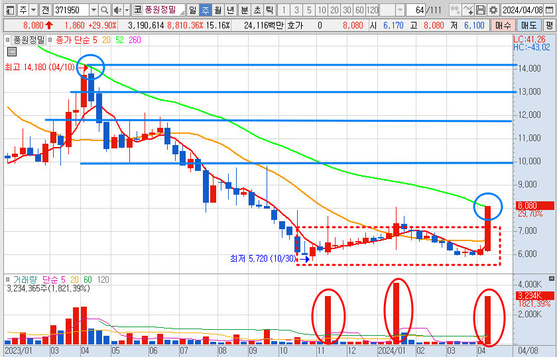The height and width of the screenshot is (357, 557).
Task: Click the corner triangle of 풍원정밀 name field
Action: pyautogui.click(x=182, y=13)
